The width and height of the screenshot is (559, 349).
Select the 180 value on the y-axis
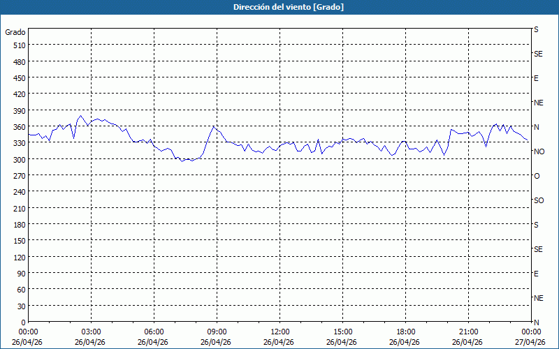19,224
